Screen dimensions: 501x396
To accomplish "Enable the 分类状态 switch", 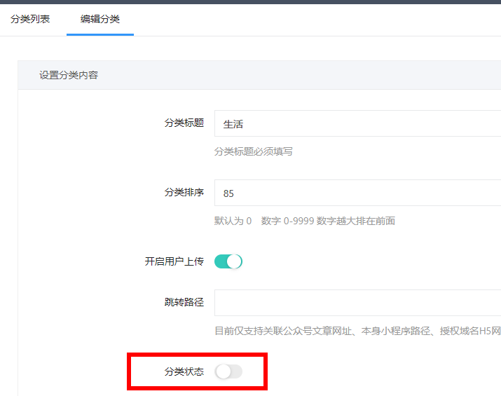I will point(228,371).
